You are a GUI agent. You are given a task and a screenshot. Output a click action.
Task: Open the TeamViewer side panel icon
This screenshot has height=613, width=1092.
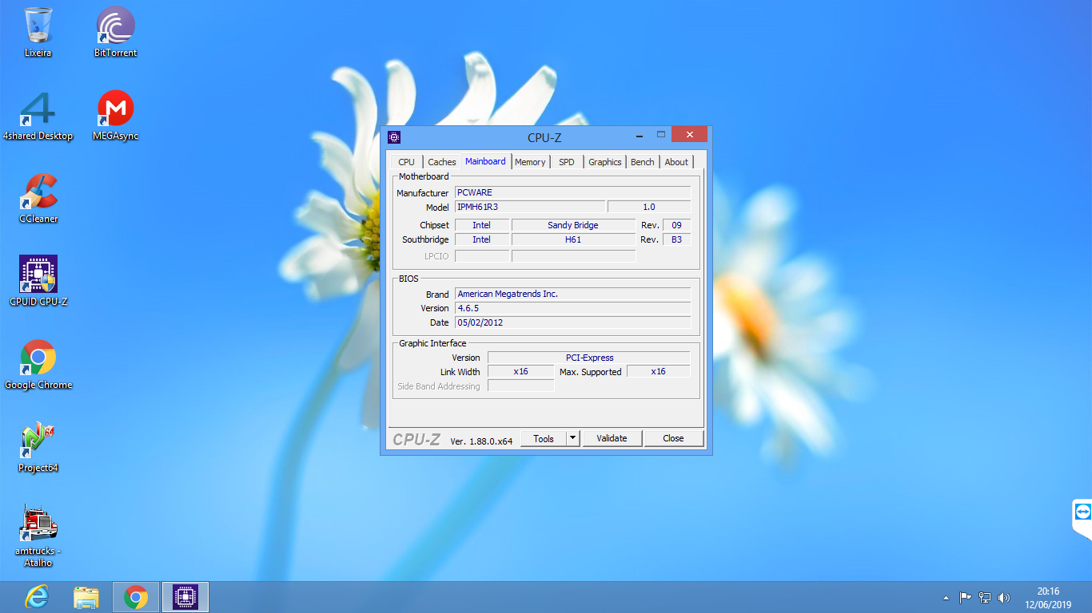[1083, 512]
